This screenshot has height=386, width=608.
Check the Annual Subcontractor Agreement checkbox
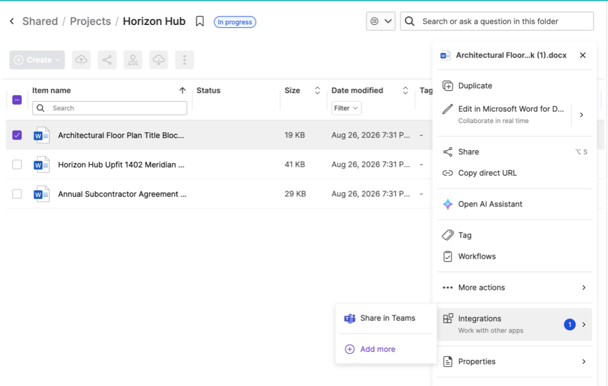[17, 194]
